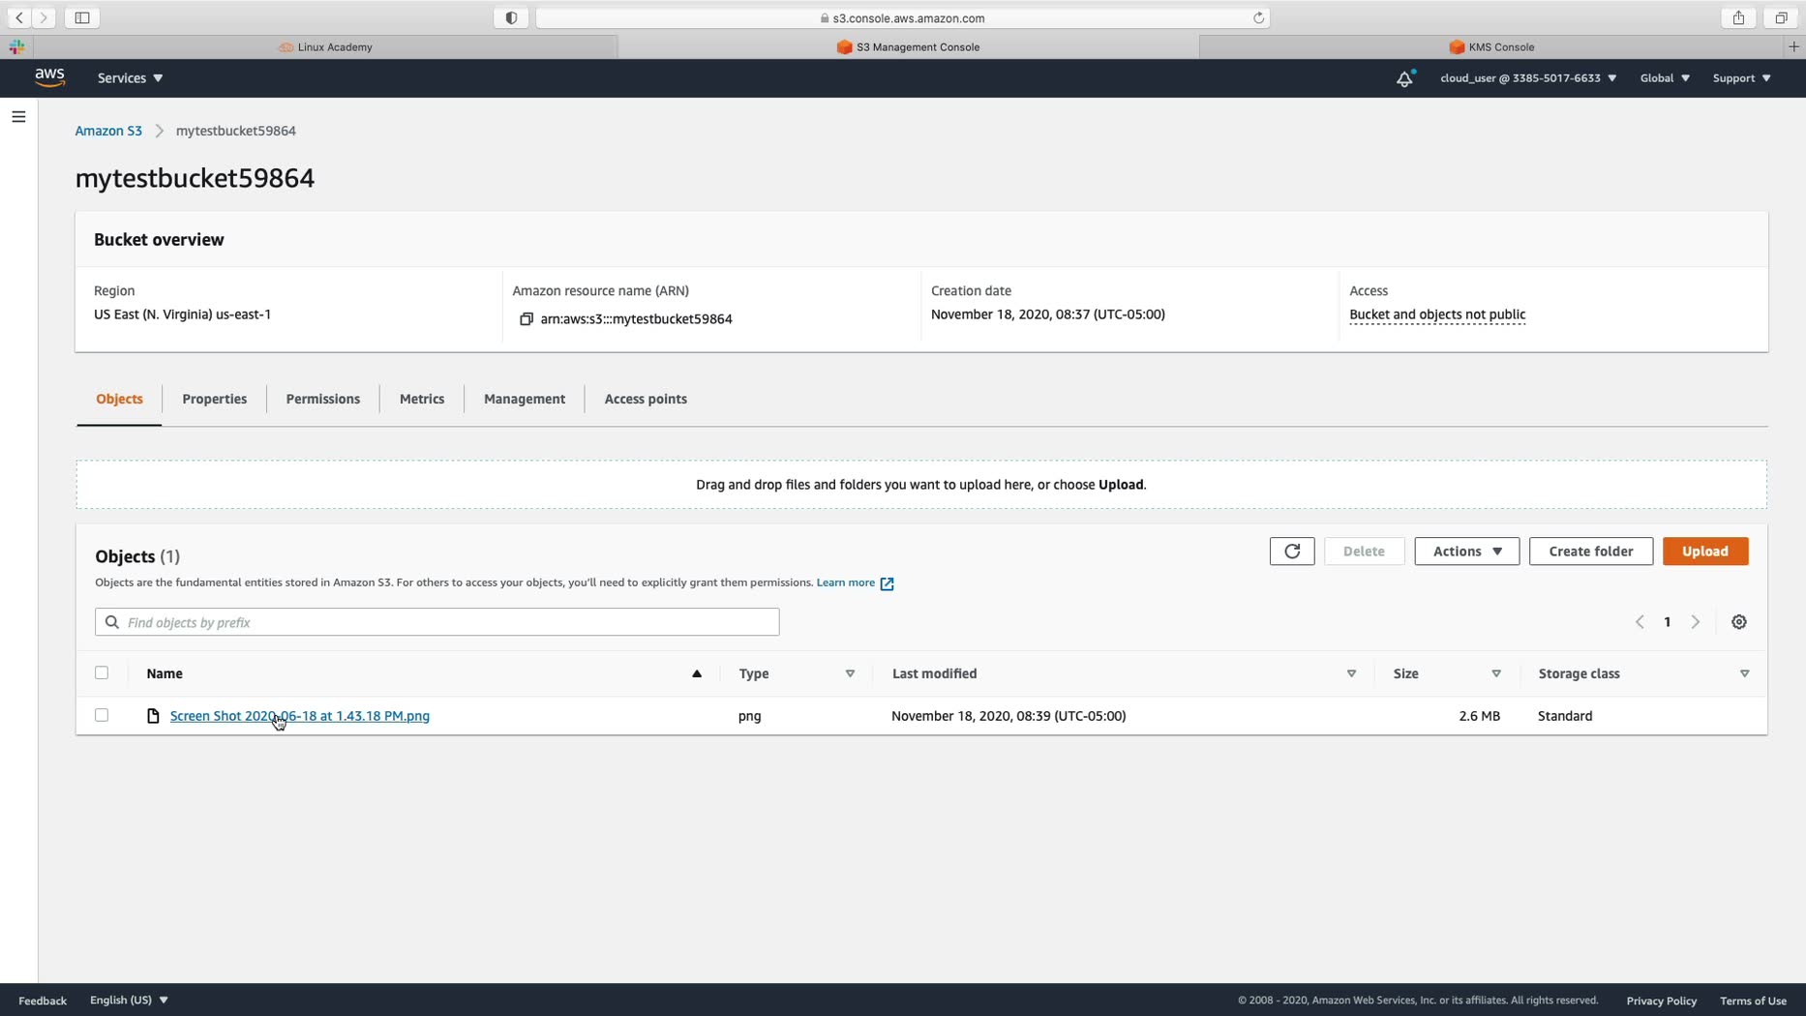
Task: Click the Create folder button
Action: coord(1591,552)
